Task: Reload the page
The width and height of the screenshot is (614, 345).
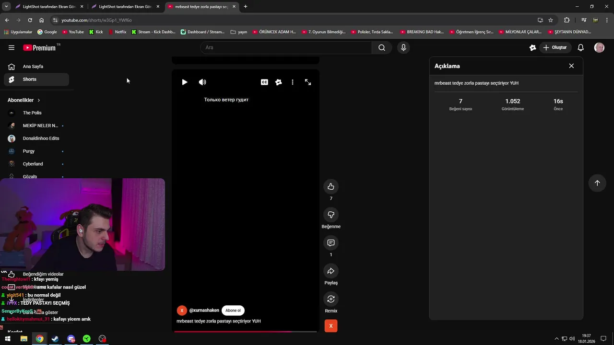Action: (x=30, y=20)
